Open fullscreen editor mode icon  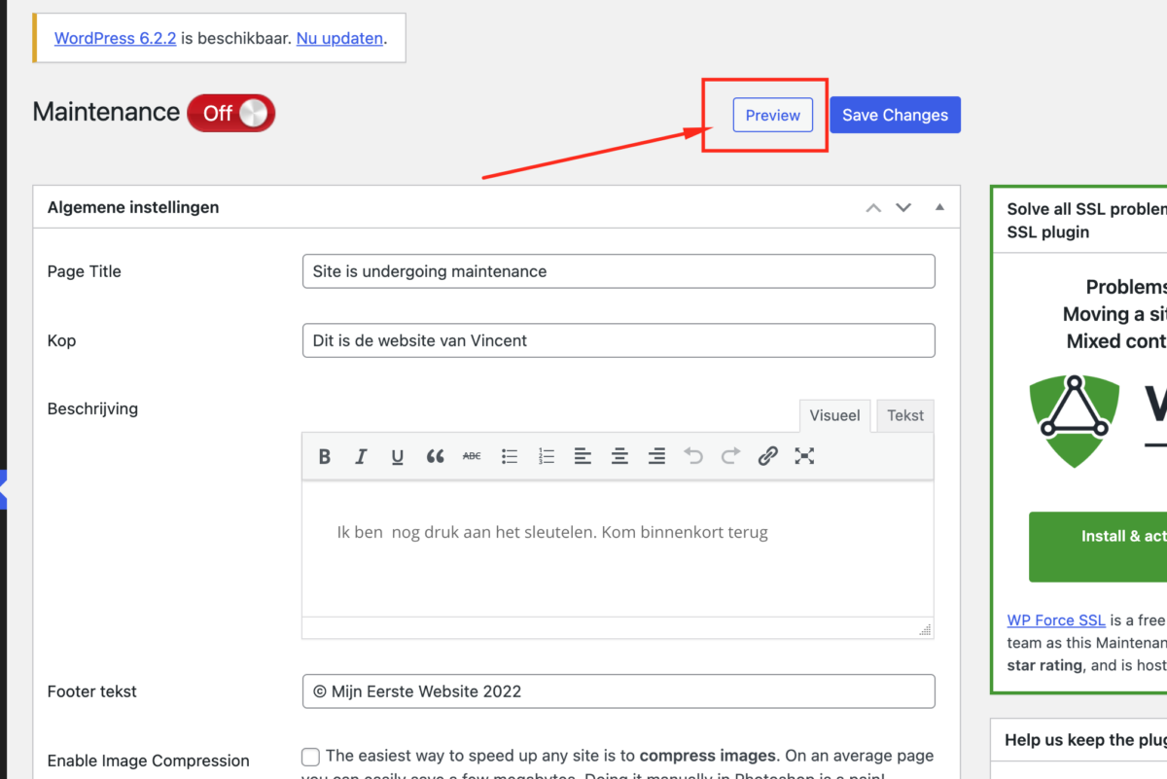pyautogui.click(x=804, y=456)
